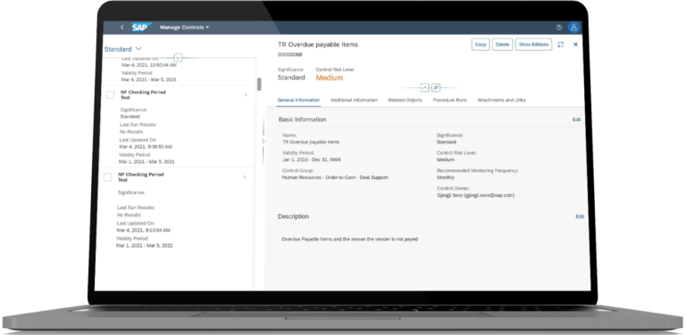Screen dimensions: 686x335
Task: Expand the list filter header chevron
Action: tap(178, 58)
